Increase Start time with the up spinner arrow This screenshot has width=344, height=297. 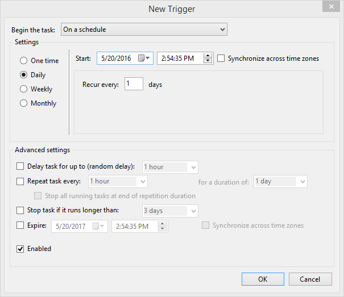coord(208,56)
